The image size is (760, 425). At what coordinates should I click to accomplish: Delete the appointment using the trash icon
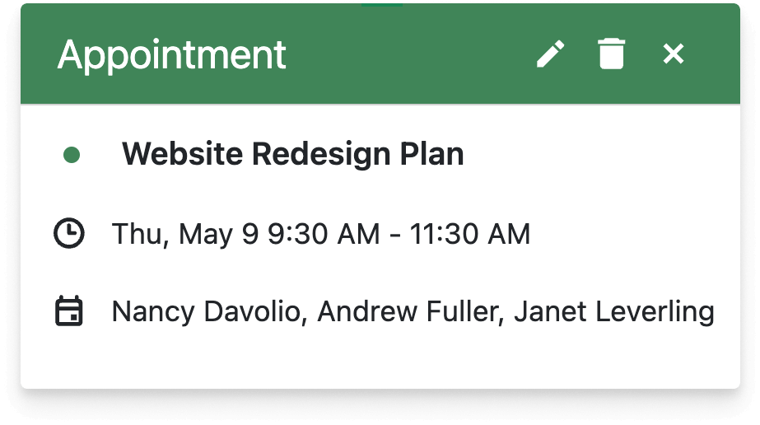(611, 54)
